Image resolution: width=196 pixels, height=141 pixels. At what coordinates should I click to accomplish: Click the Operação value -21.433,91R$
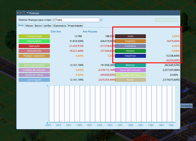[76, 46]
